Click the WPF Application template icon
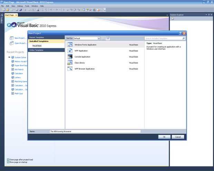The width and height of the screenshot is (214, 171). pyautogui.click(x=70, y=51)
